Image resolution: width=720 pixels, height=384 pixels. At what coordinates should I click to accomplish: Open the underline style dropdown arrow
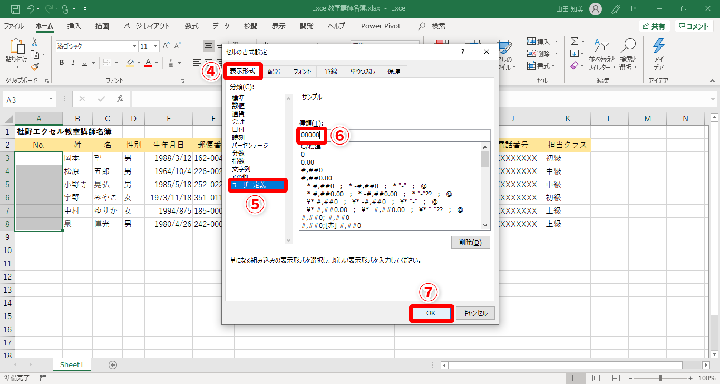(93, 63)
